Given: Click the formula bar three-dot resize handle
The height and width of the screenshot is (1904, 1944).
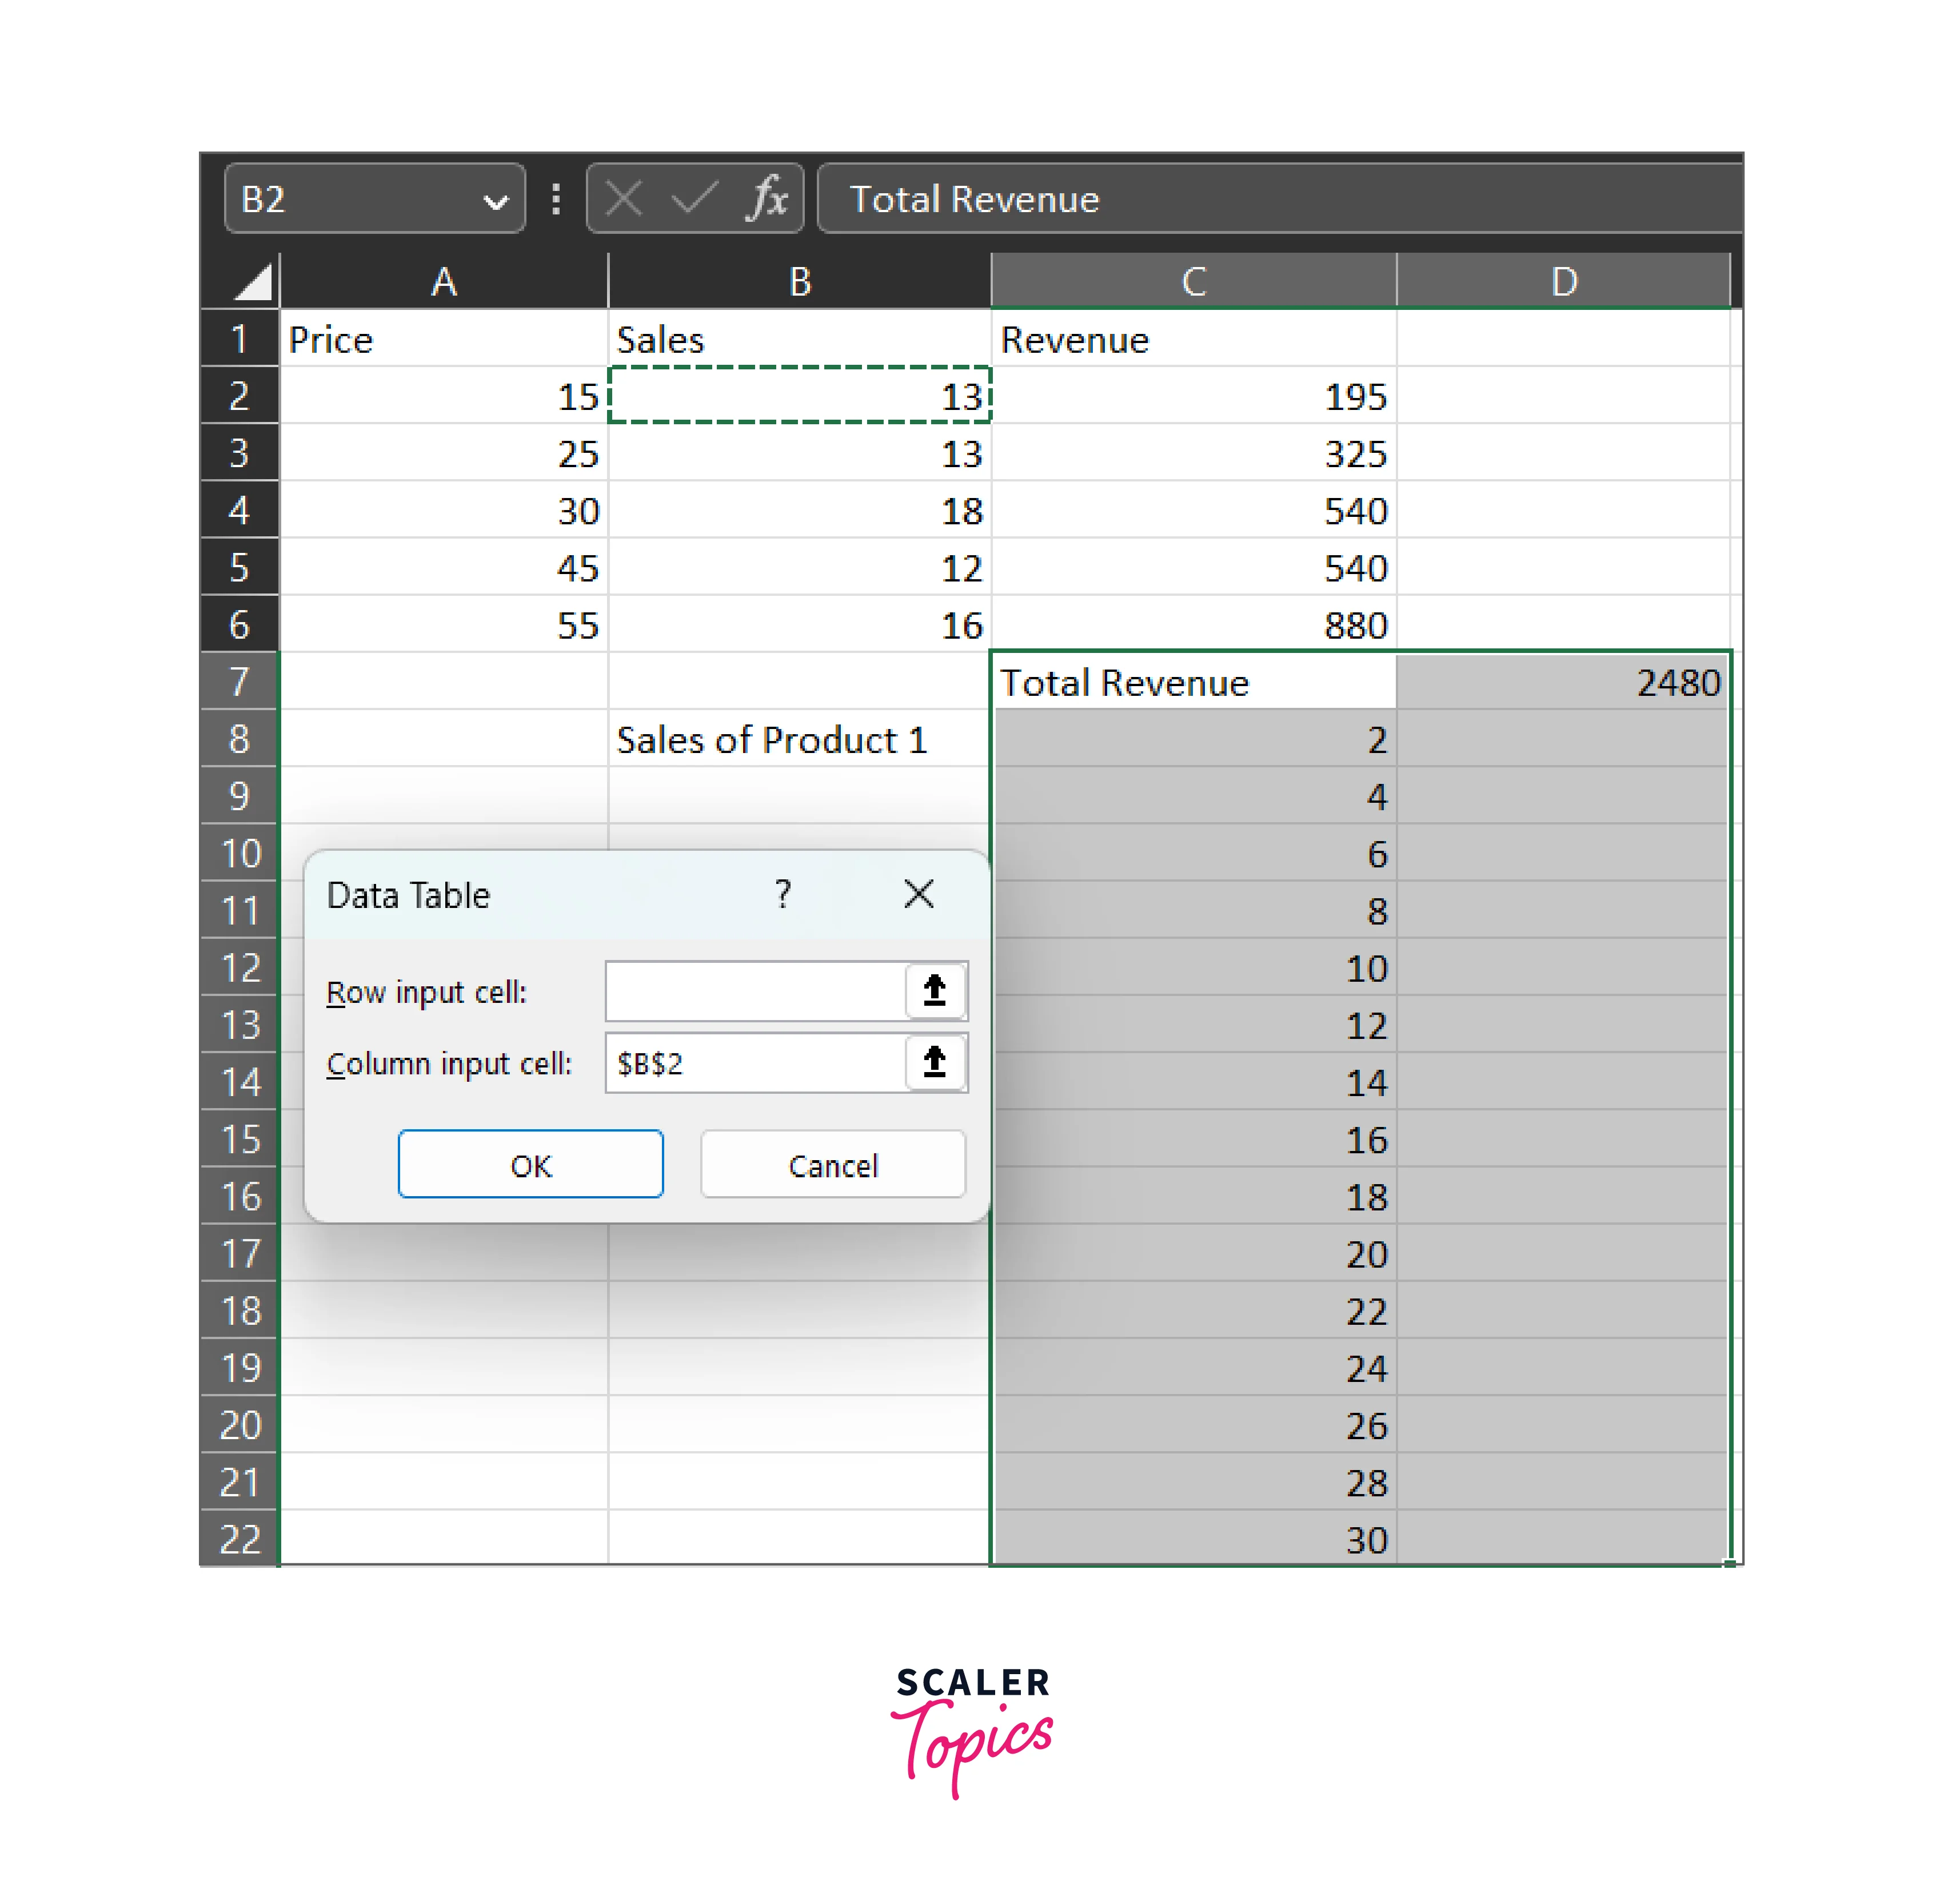Looking at the screenshot, I should point(556,198).
